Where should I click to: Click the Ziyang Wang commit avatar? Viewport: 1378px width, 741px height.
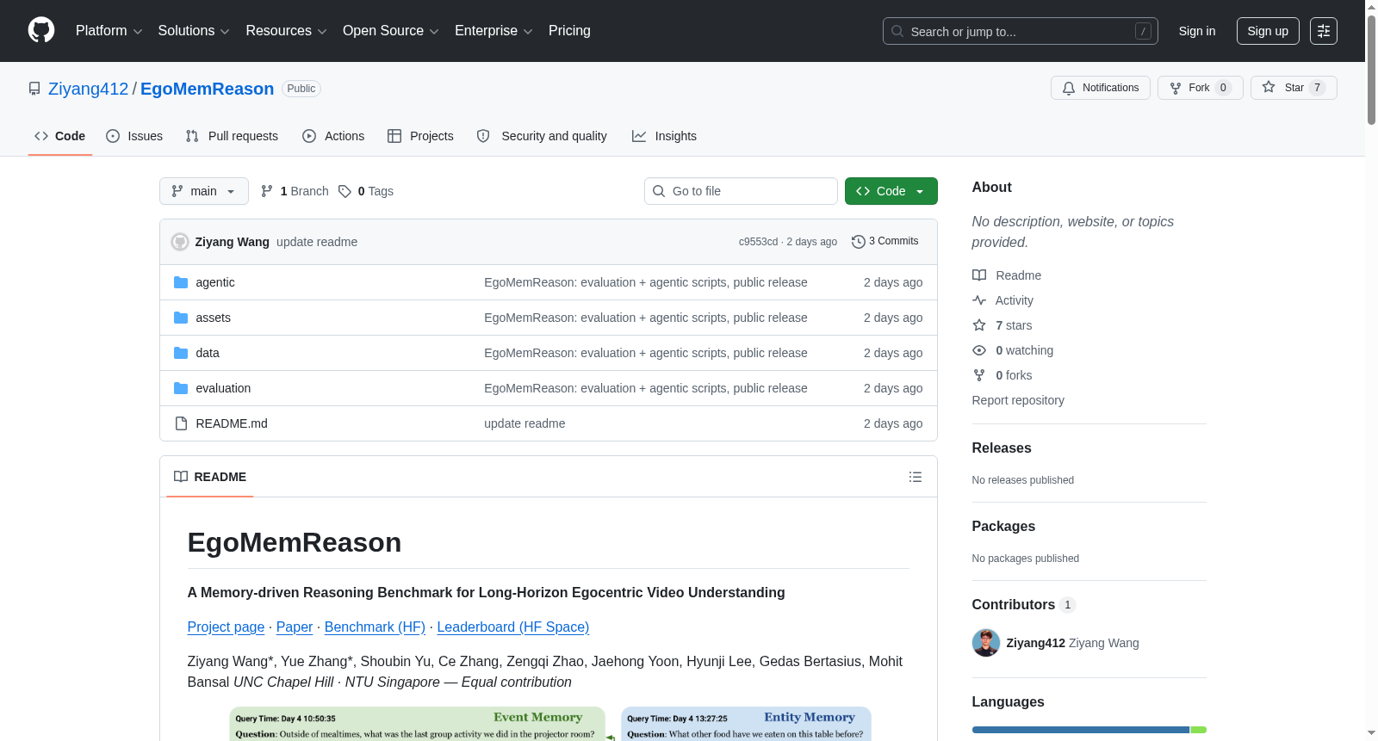[x=180, y=242]
